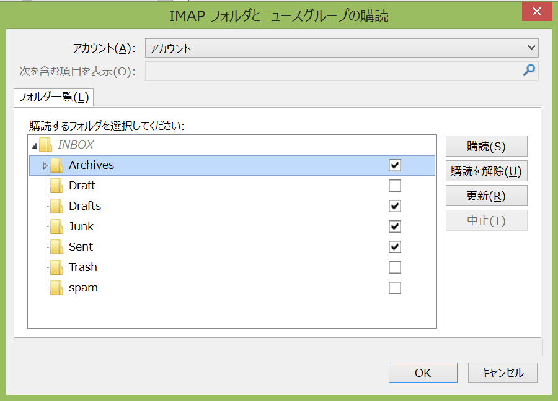Click the Junk folder icon
The width and height of the screenshot is (558, 401).
coord(57,226)
